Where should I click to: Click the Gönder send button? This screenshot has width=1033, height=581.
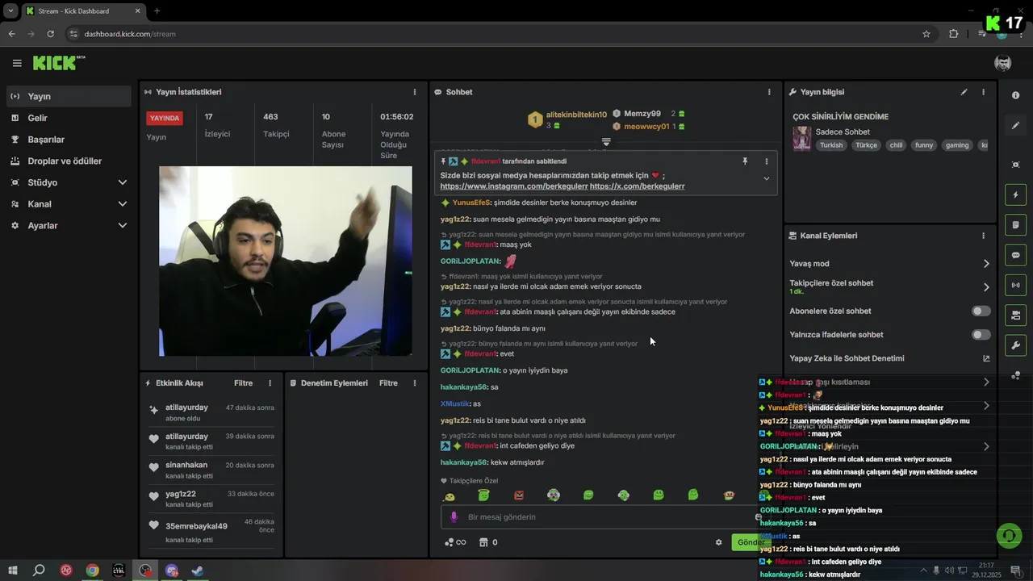tap(750, 542)
